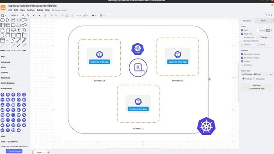Enable the Sketch checkbox
274x154 pixels.
coord(258,44)
